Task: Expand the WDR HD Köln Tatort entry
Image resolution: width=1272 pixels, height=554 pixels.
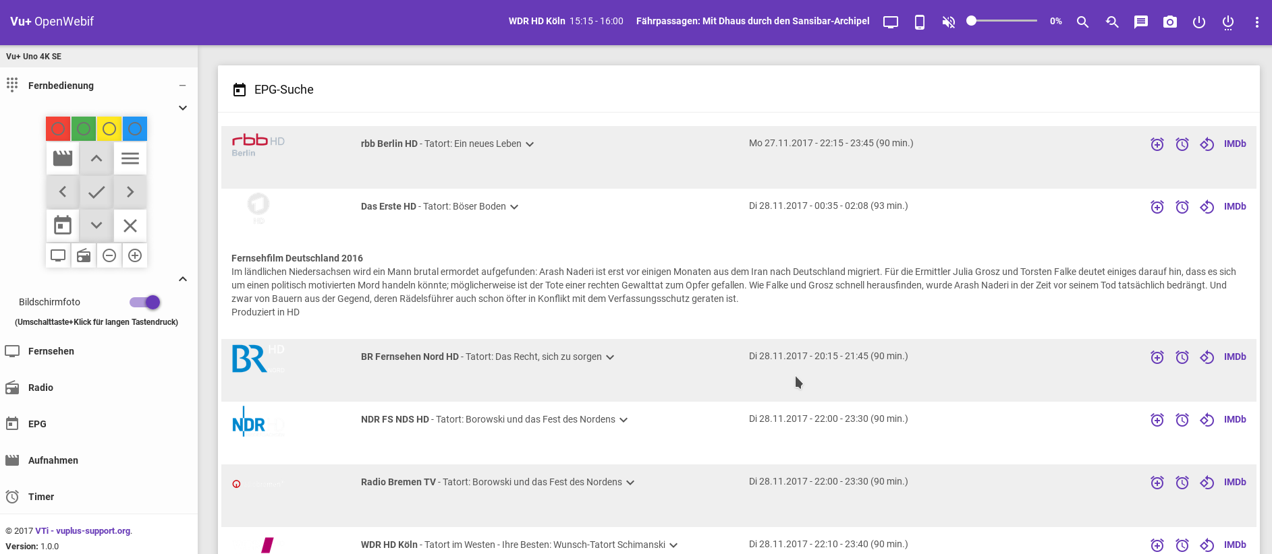Action: [x=673, y=545]
